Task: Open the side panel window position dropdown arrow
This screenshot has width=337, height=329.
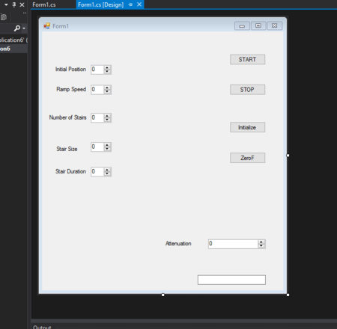Action: click(6, 4)
